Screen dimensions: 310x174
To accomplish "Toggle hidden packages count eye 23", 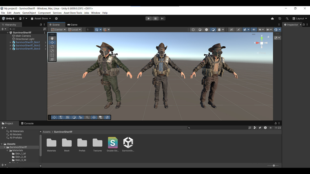I will (x=278, y=128).
